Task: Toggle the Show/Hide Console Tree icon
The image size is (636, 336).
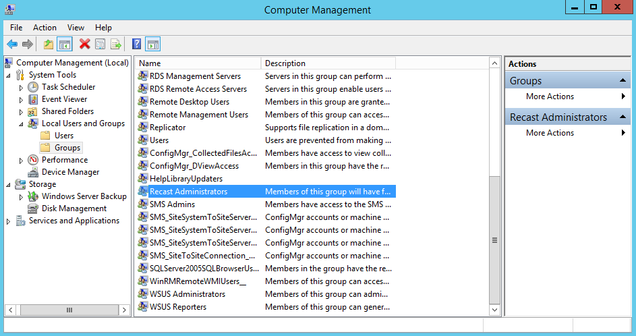Action: point(65,45)
